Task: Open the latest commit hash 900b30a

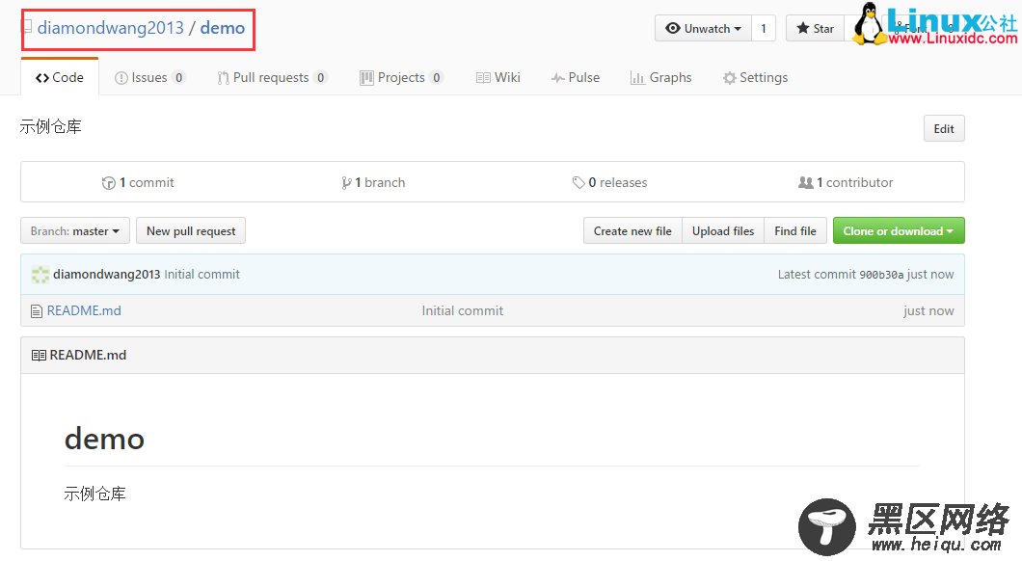Action: point(881,275)
